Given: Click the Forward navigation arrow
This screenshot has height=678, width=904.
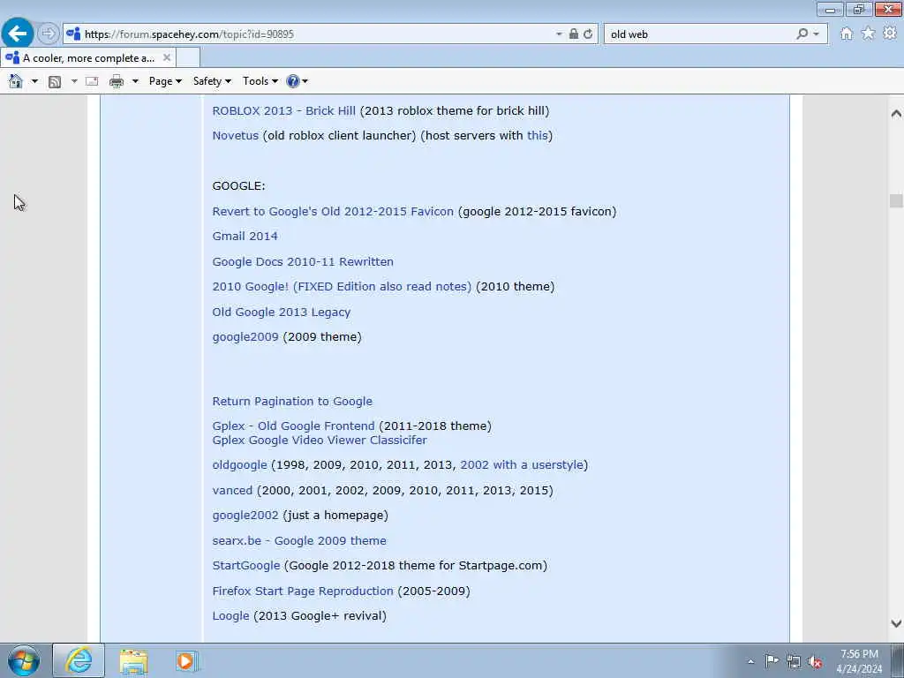Looking at the screenshot, I should [49, 34].
